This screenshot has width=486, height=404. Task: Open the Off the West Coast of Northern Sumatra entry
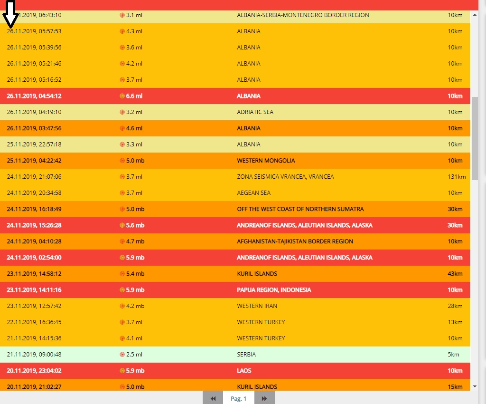pyautogui.click(x=300, y=209)
